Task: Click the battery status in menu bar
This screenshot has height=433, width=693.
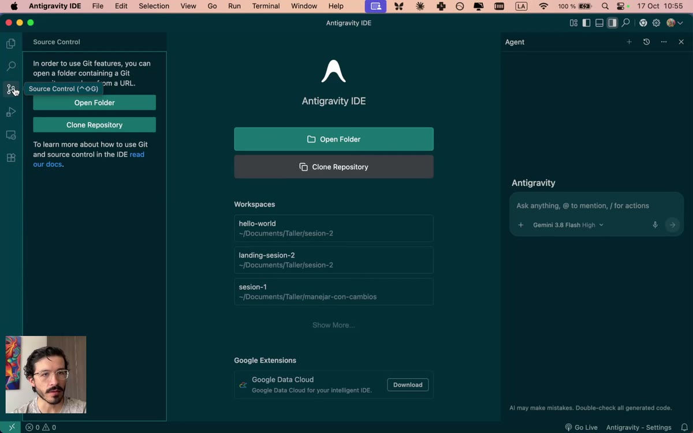Action: point(575,6)
